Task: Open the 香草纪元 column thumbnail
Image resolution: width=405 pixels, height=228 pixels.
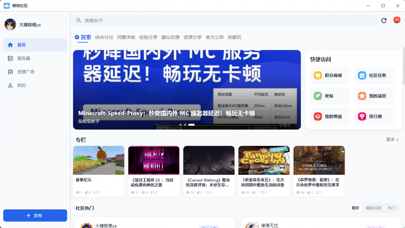Action: point(99,160)
